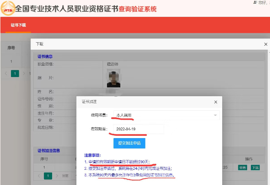This screenshot has height=185, width=270.
Task: Click the 操作 column header
Action: [248, 159]
